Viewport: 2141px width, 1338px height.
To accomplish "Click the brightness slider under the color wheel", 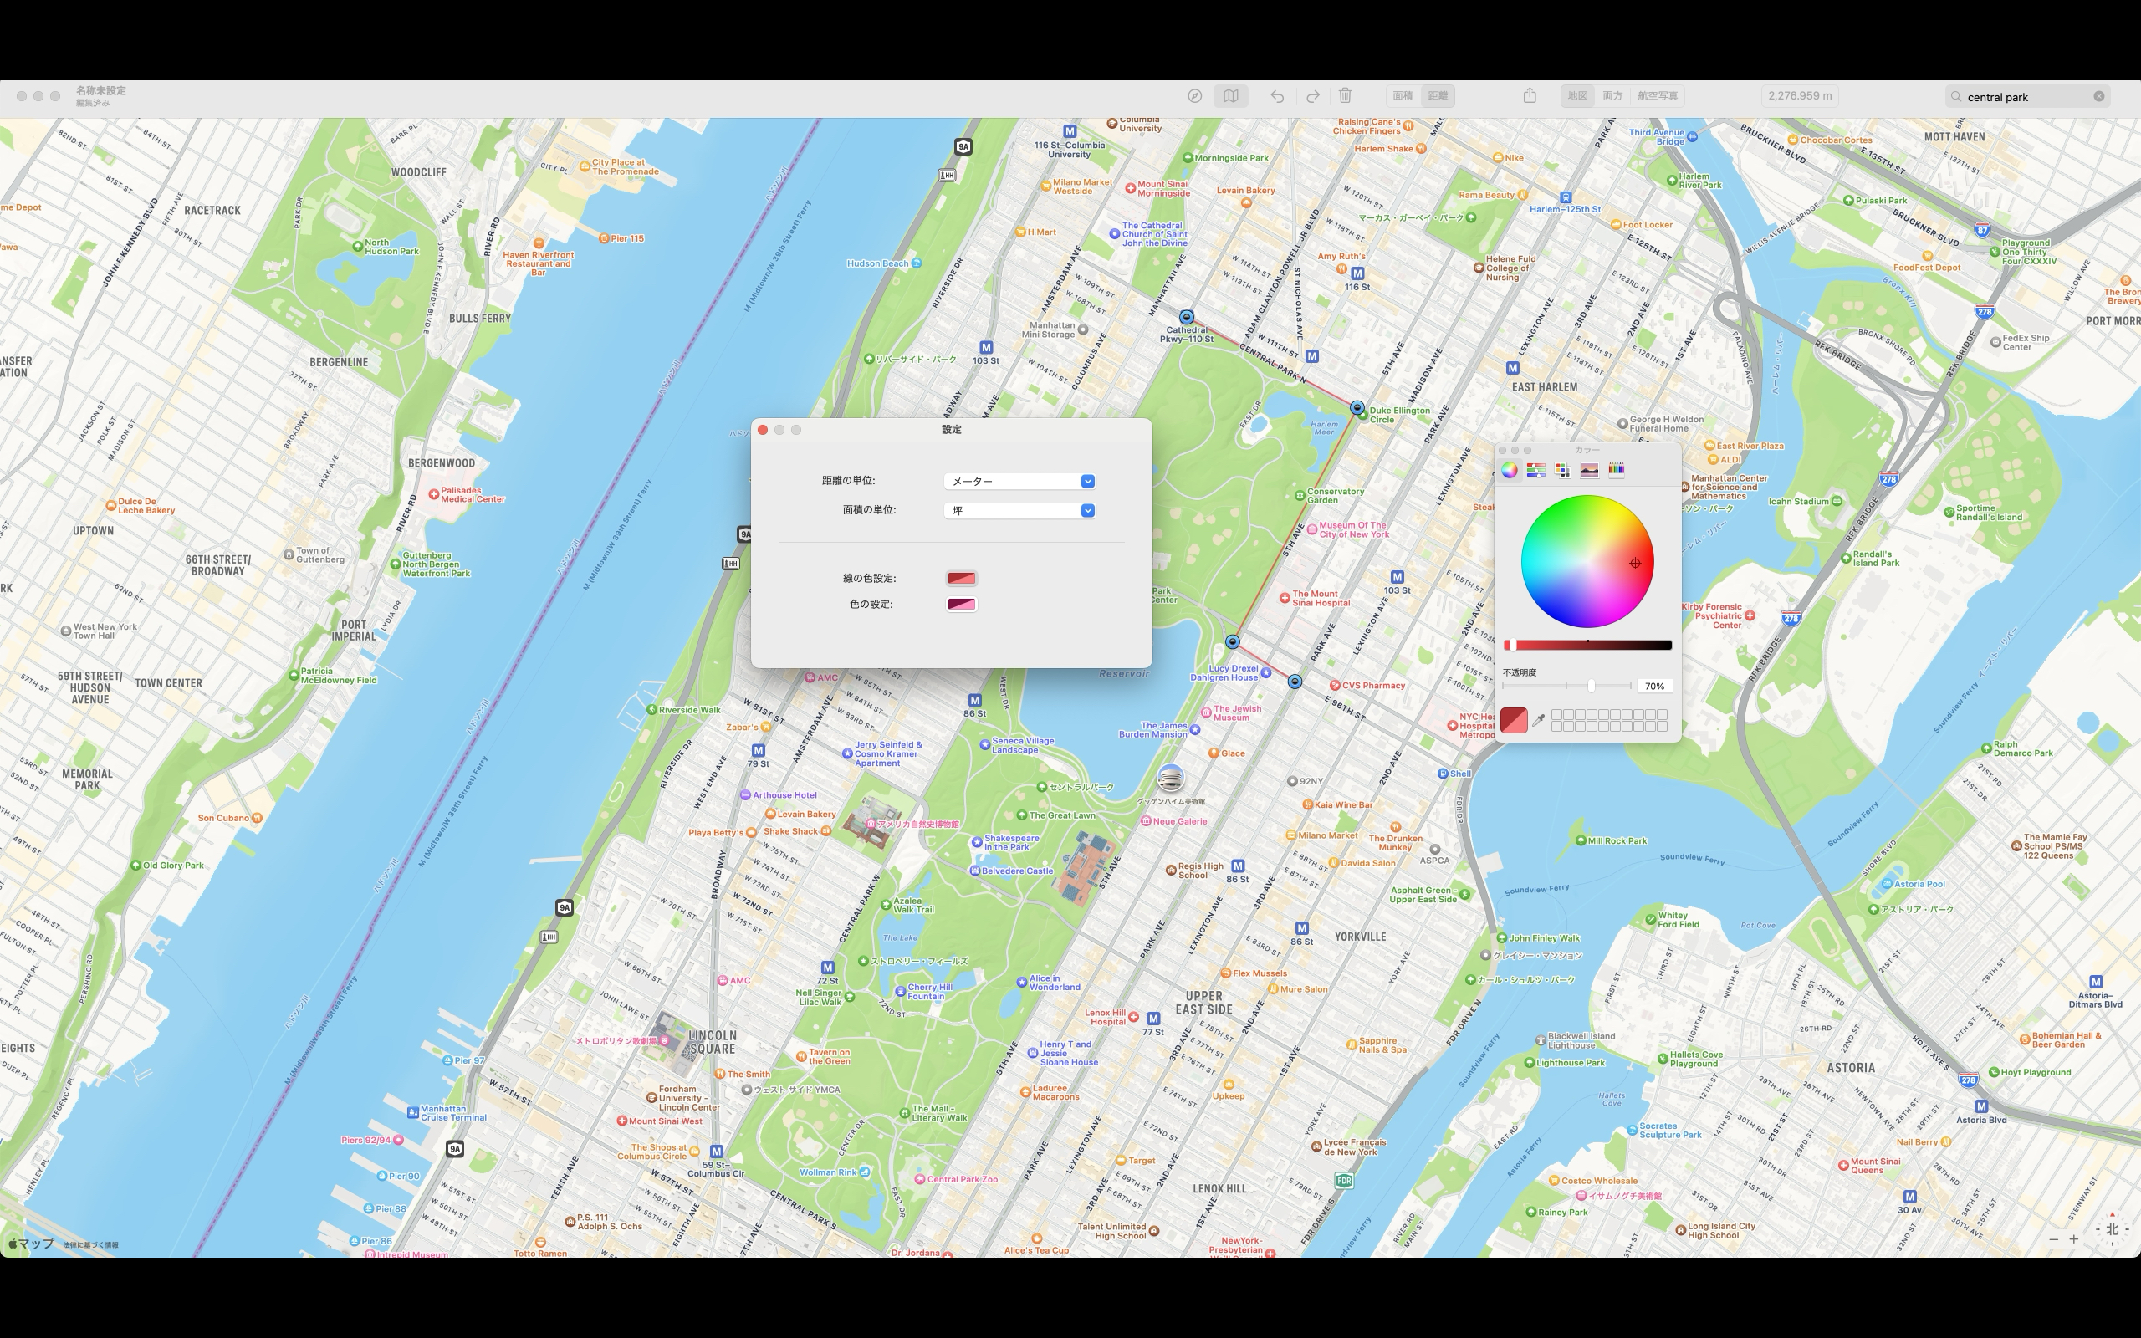I will [1588, 645].
